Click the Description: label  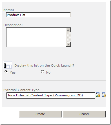pos(13,25)
